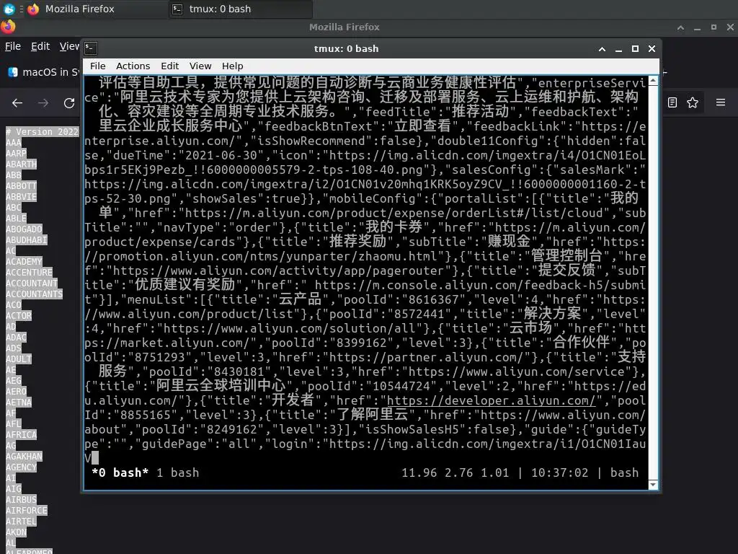Select tmux window '1 bash' in the status line

coord(177,472)
